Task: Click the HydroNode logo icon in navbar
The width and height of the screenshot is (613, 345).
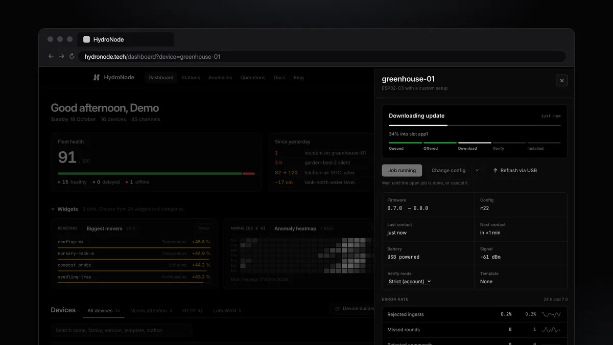Action: (96, 78)
